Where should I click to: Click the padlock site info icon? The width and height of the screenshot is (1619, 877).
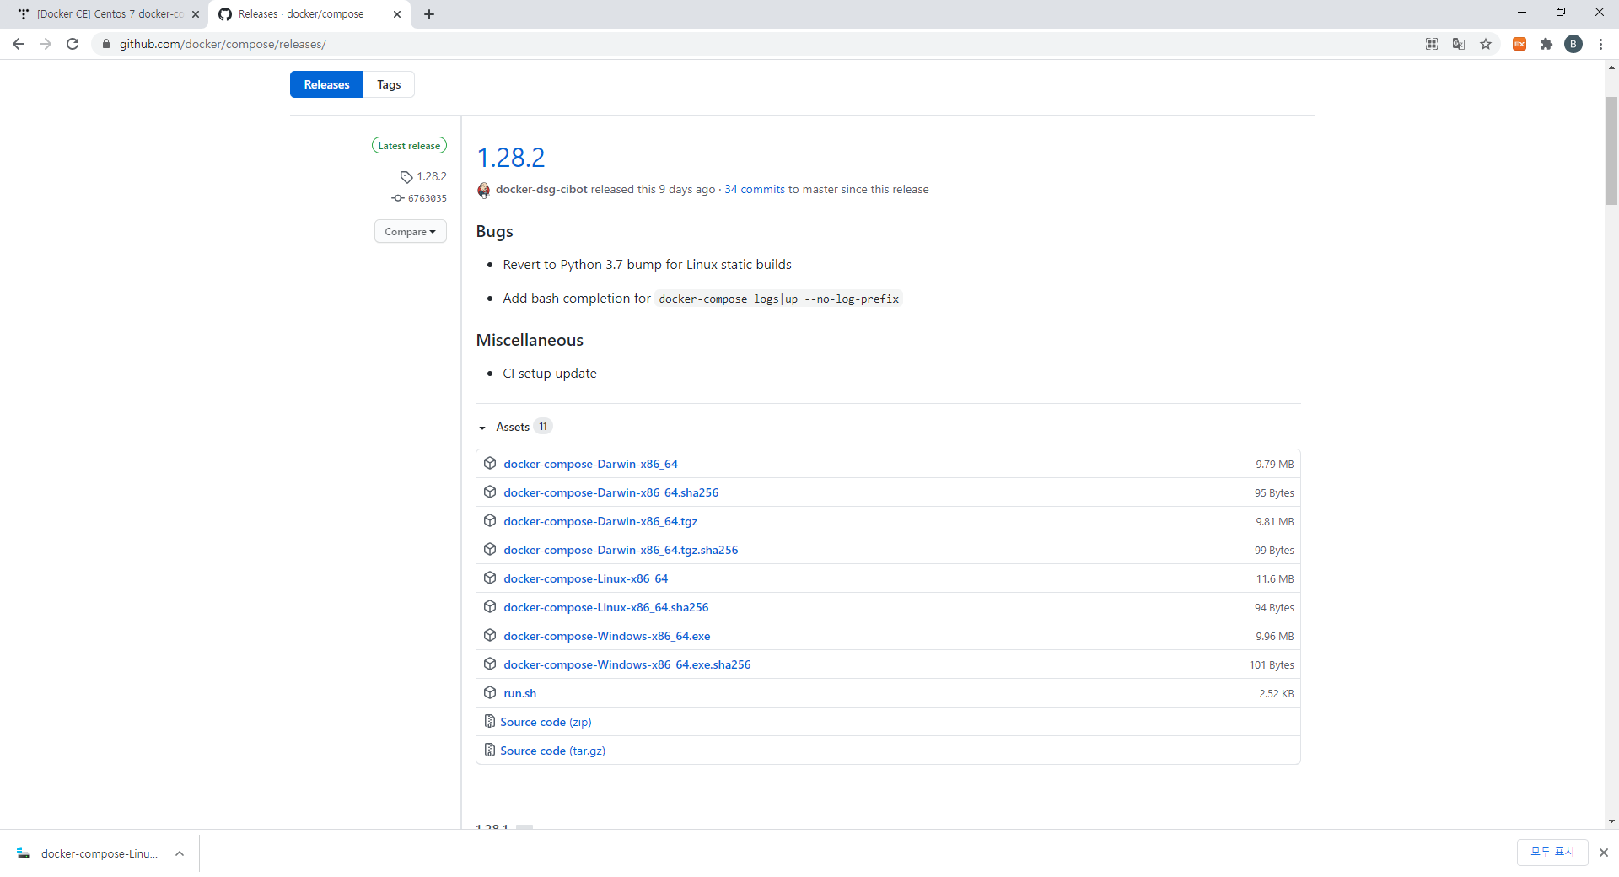106,44
